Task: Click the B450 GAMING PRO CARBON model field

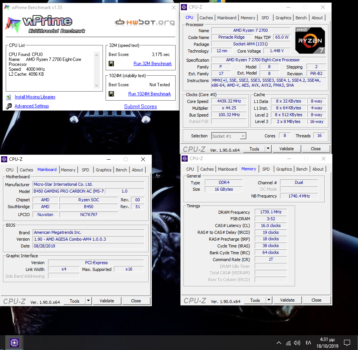Action: pyautogui.click(x=69, y=191)
